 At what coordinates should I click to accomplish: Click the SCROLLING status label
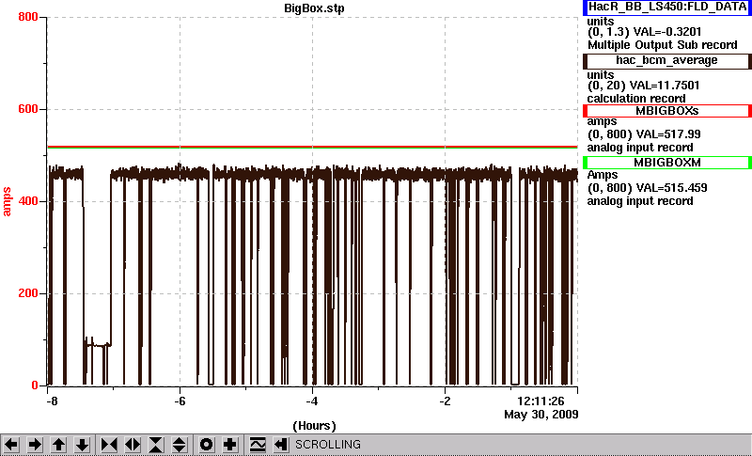point(328,445)
